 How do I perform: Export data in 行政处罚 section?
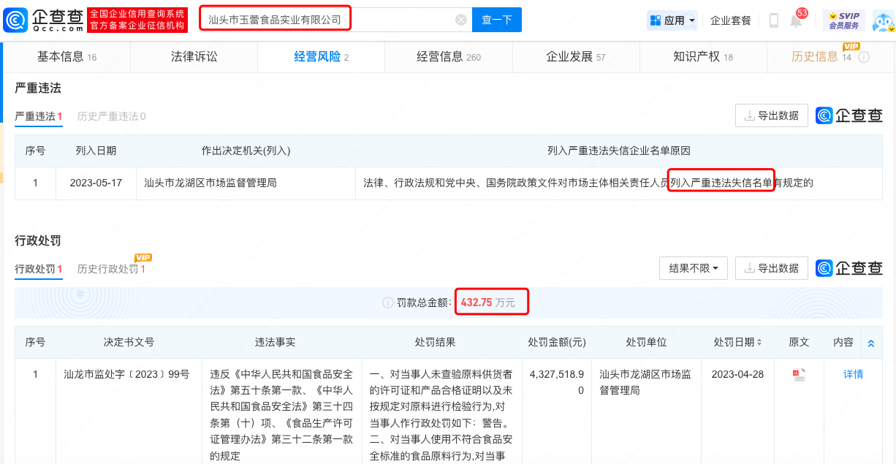point(772,268)
